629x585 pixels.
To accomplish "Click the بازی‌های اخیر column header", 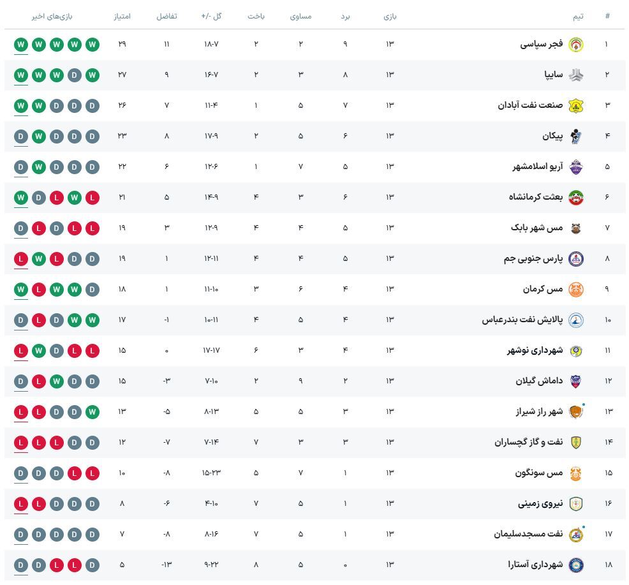I will (52, 16).
